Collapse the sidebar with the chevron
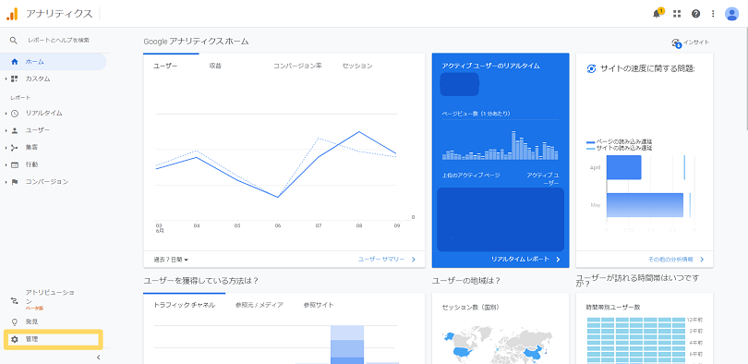Image resolution: width=748 pixels, height=364 pixels. click(x=98, y=357)
